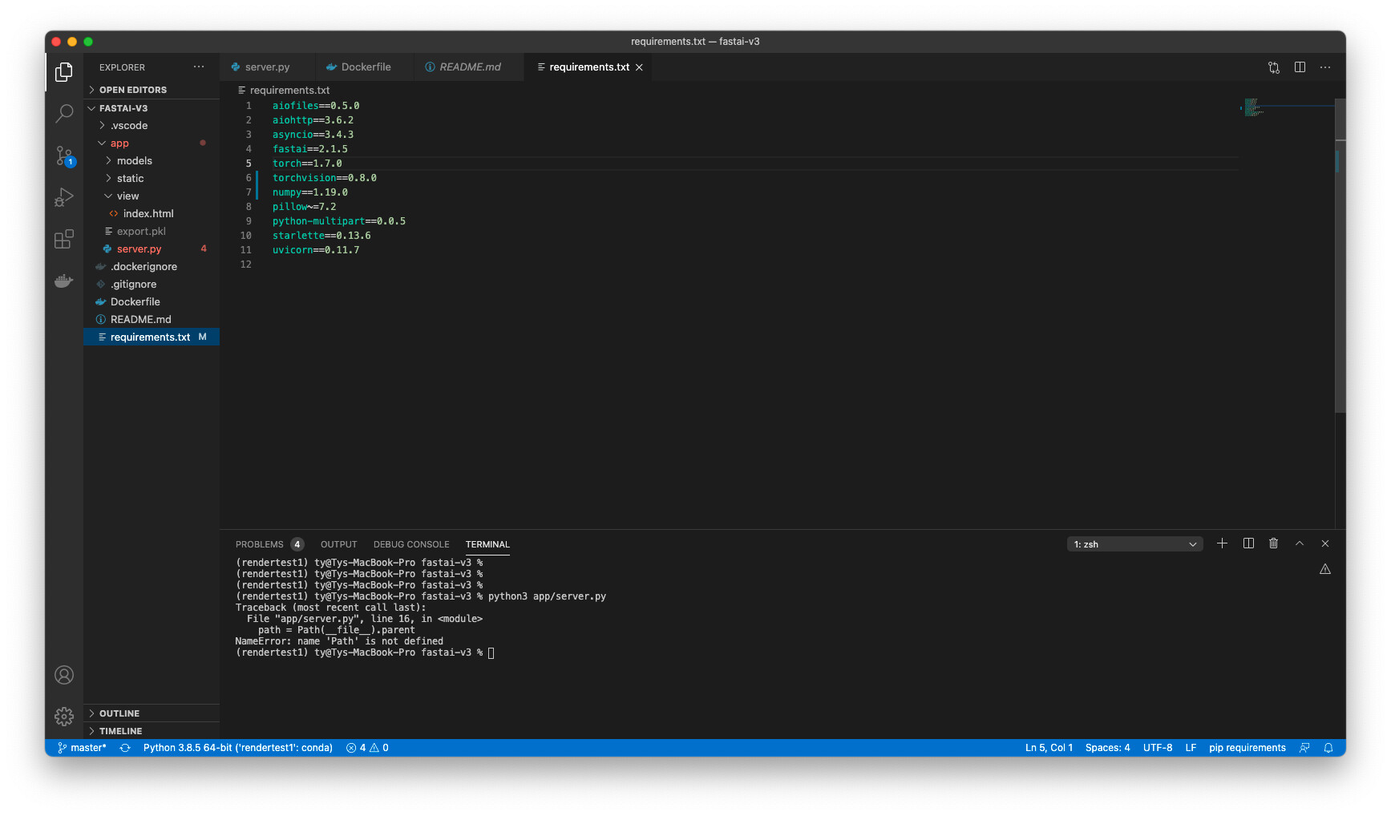Open the Manage settings gear

click(x=64, y=717)
